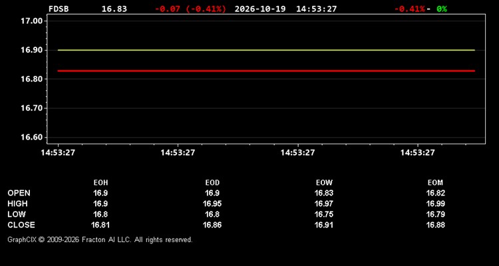Click the CLOSE row label
499x266 pixels.
click(21, 225)
